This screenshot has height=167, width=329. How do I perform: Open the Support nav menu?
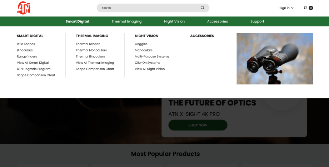[x=257, y=21]
